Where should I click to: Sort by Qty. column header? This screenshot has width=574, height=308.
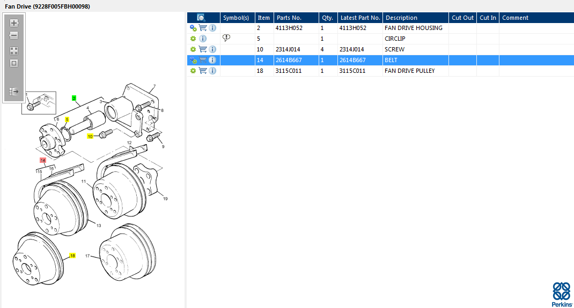[x=328, y=18]
